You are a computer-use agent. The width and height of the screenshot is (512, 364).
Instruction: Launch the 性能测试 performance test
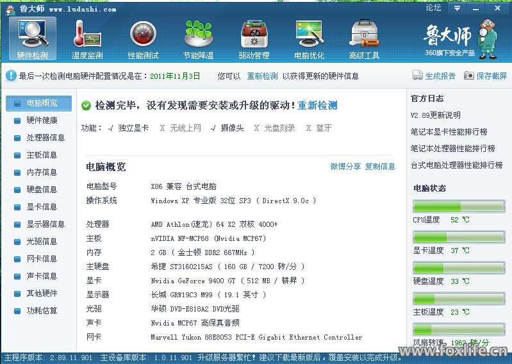(143, 39)
